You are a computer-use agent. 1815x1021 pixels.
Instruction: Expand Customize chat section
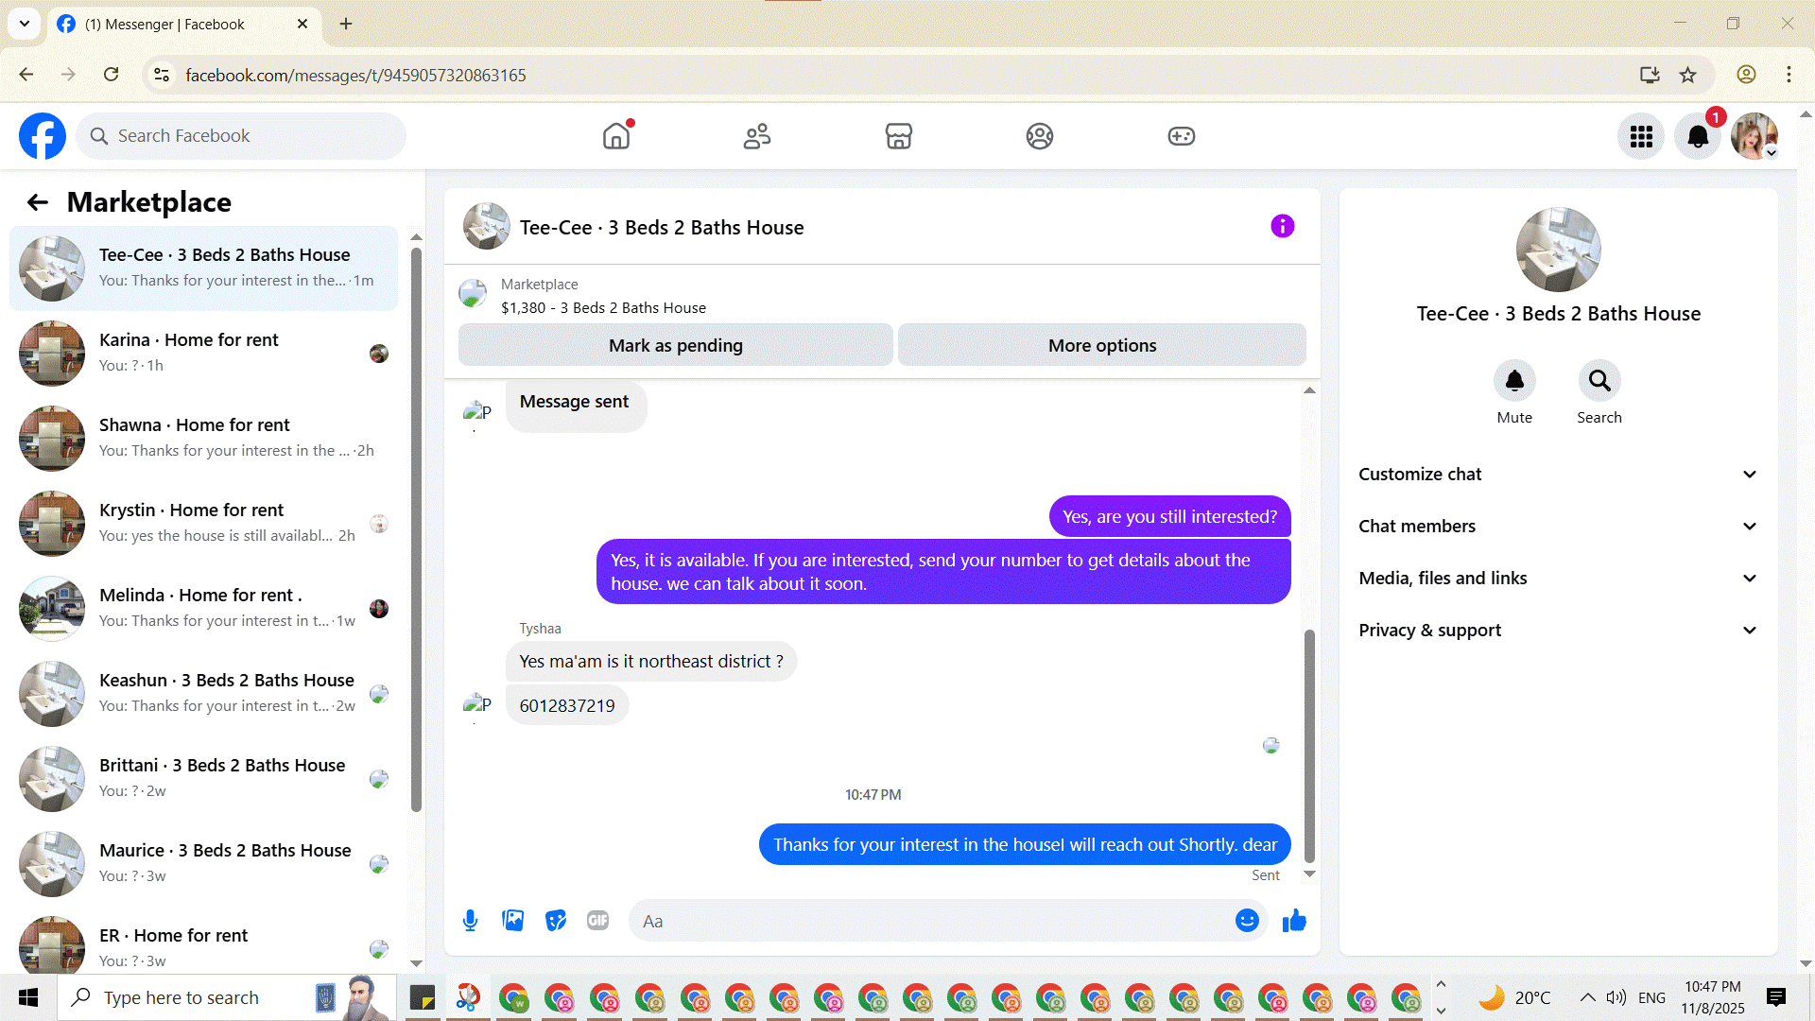click(1558, 475)
